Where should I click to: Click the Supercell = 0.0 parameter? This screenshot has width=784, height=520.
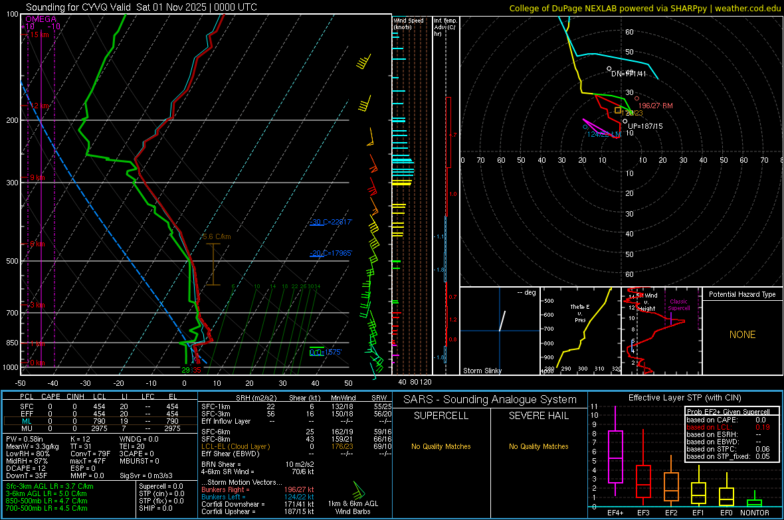click(x=161, y=486)
